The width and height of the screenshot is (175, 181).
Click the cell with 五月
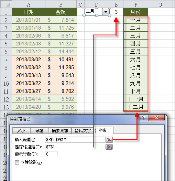coord(135,52)
